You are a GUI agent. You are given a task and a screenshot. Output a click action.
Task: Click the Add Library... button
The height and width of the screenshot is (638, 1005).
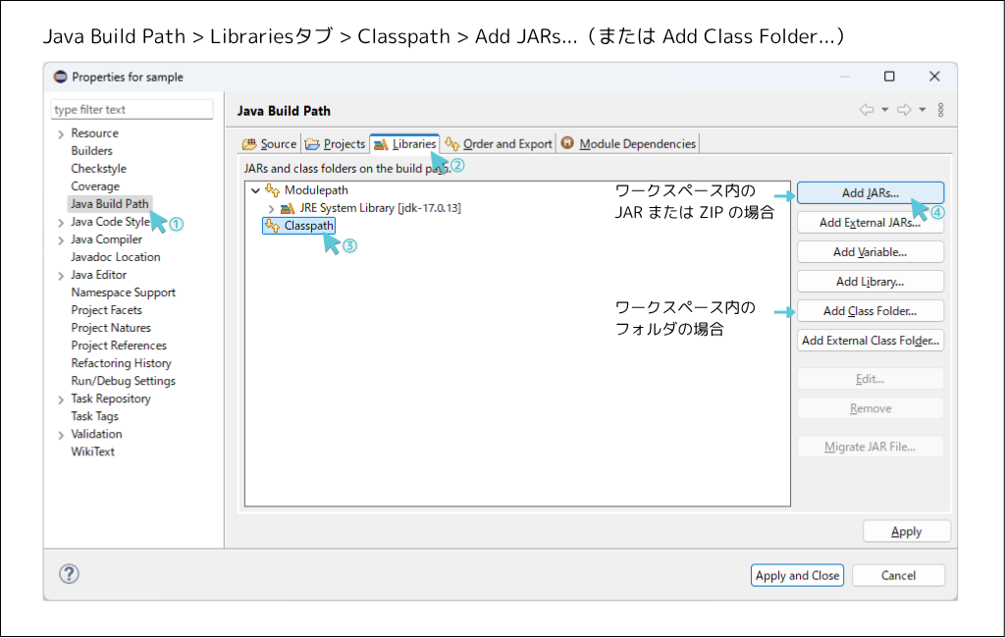click(x=871, y=282)
